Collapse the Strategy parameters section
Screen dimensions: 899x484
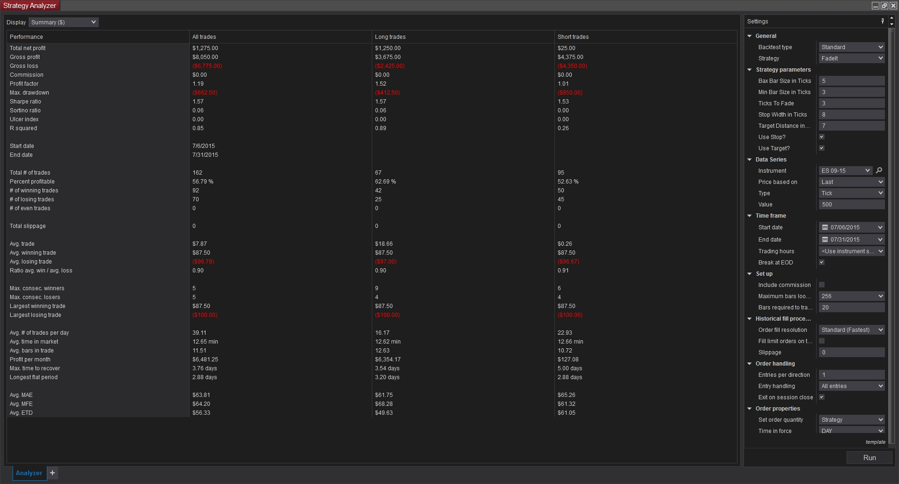click(750, 70)
